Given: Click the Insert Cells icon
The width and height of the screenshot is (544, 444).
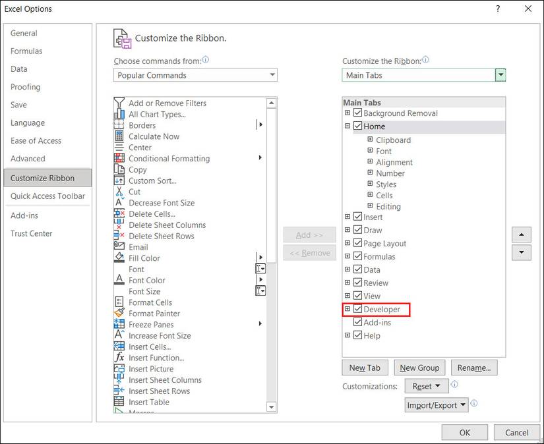Looking at the screenshot, I should tap(119, 347).
